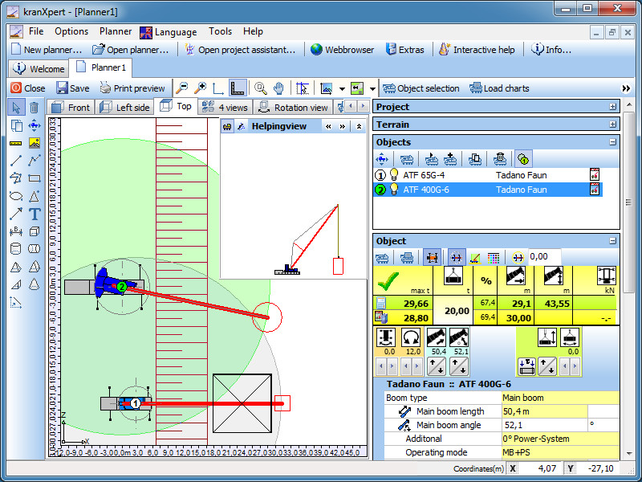Collapse the Objects panel
642x482 pixels.
(613, 142)
